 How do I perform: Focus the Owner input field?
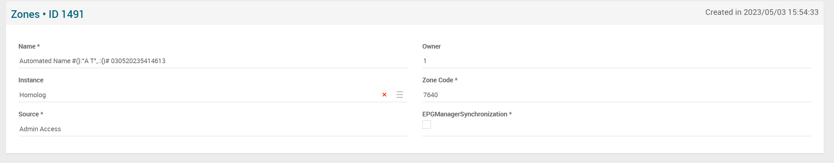(616, 61)
